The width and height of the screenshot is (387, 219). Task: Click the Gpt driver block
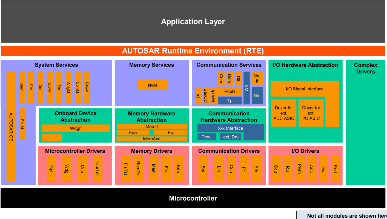click(51, 169)
